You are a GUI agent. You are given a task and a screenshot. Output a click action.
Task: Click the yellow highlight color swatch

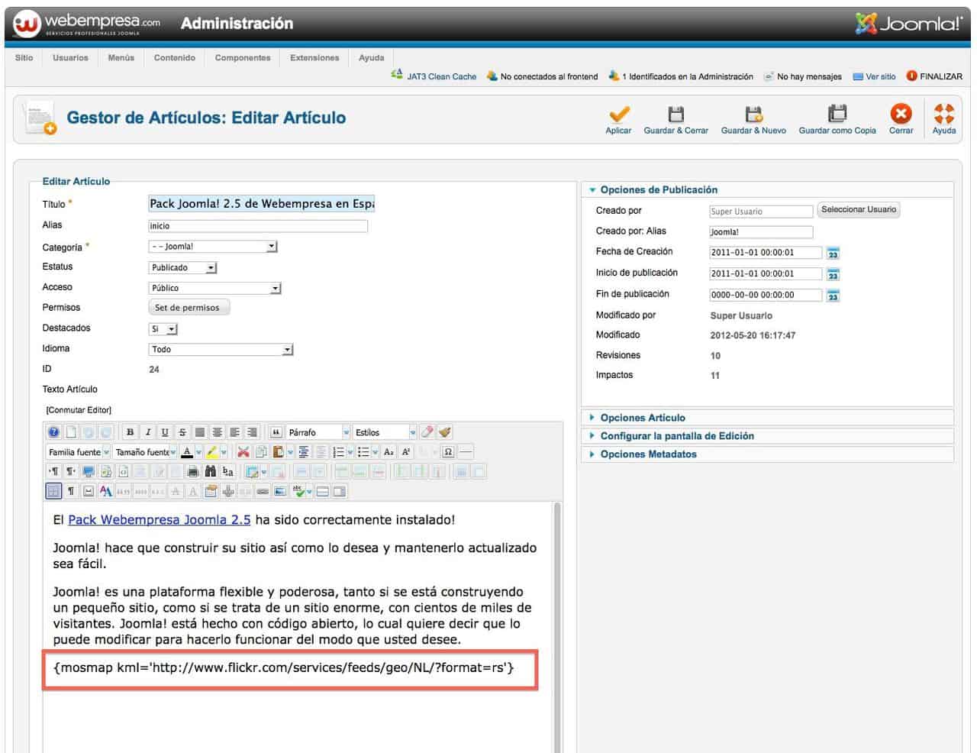coord(211,452)
